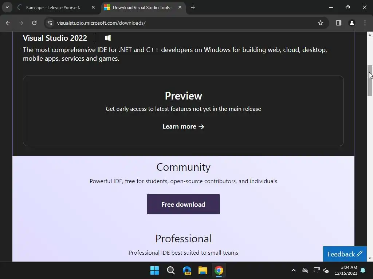Launch Microsoft Edge Preview from the taskbar
The height and width of the screenshot is (279, 373).
coord(187,270)
